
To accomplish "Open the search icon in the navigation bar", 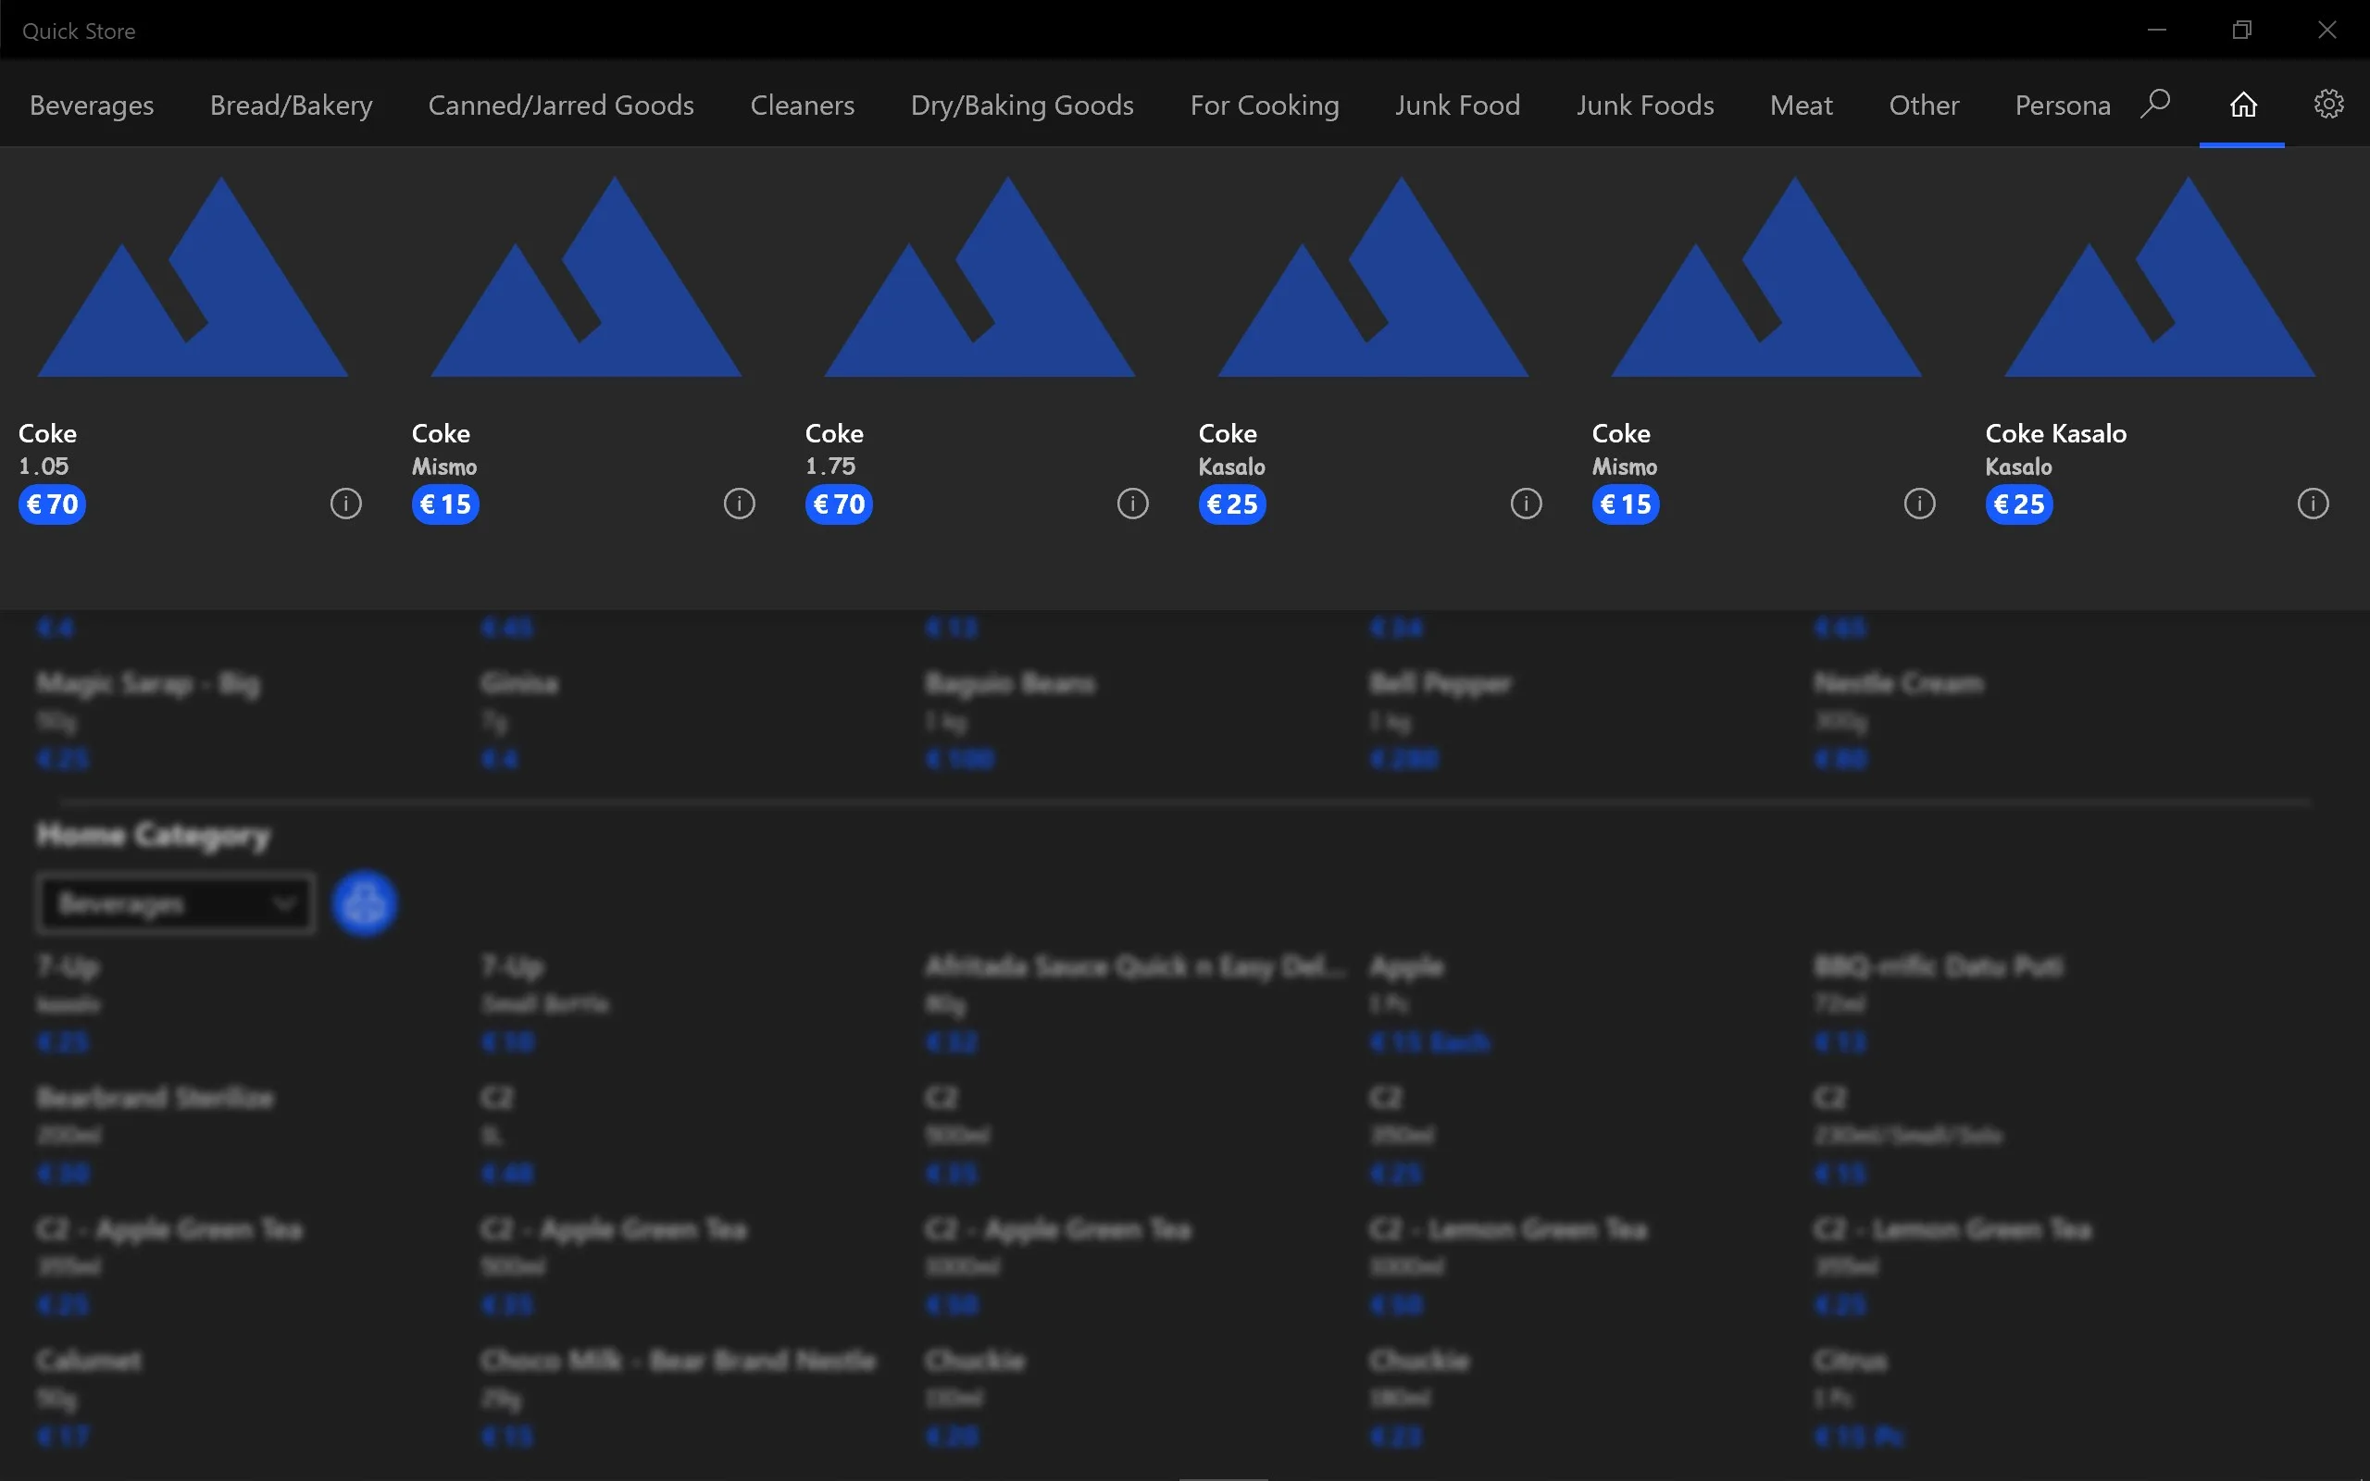I will point(2155,104).
